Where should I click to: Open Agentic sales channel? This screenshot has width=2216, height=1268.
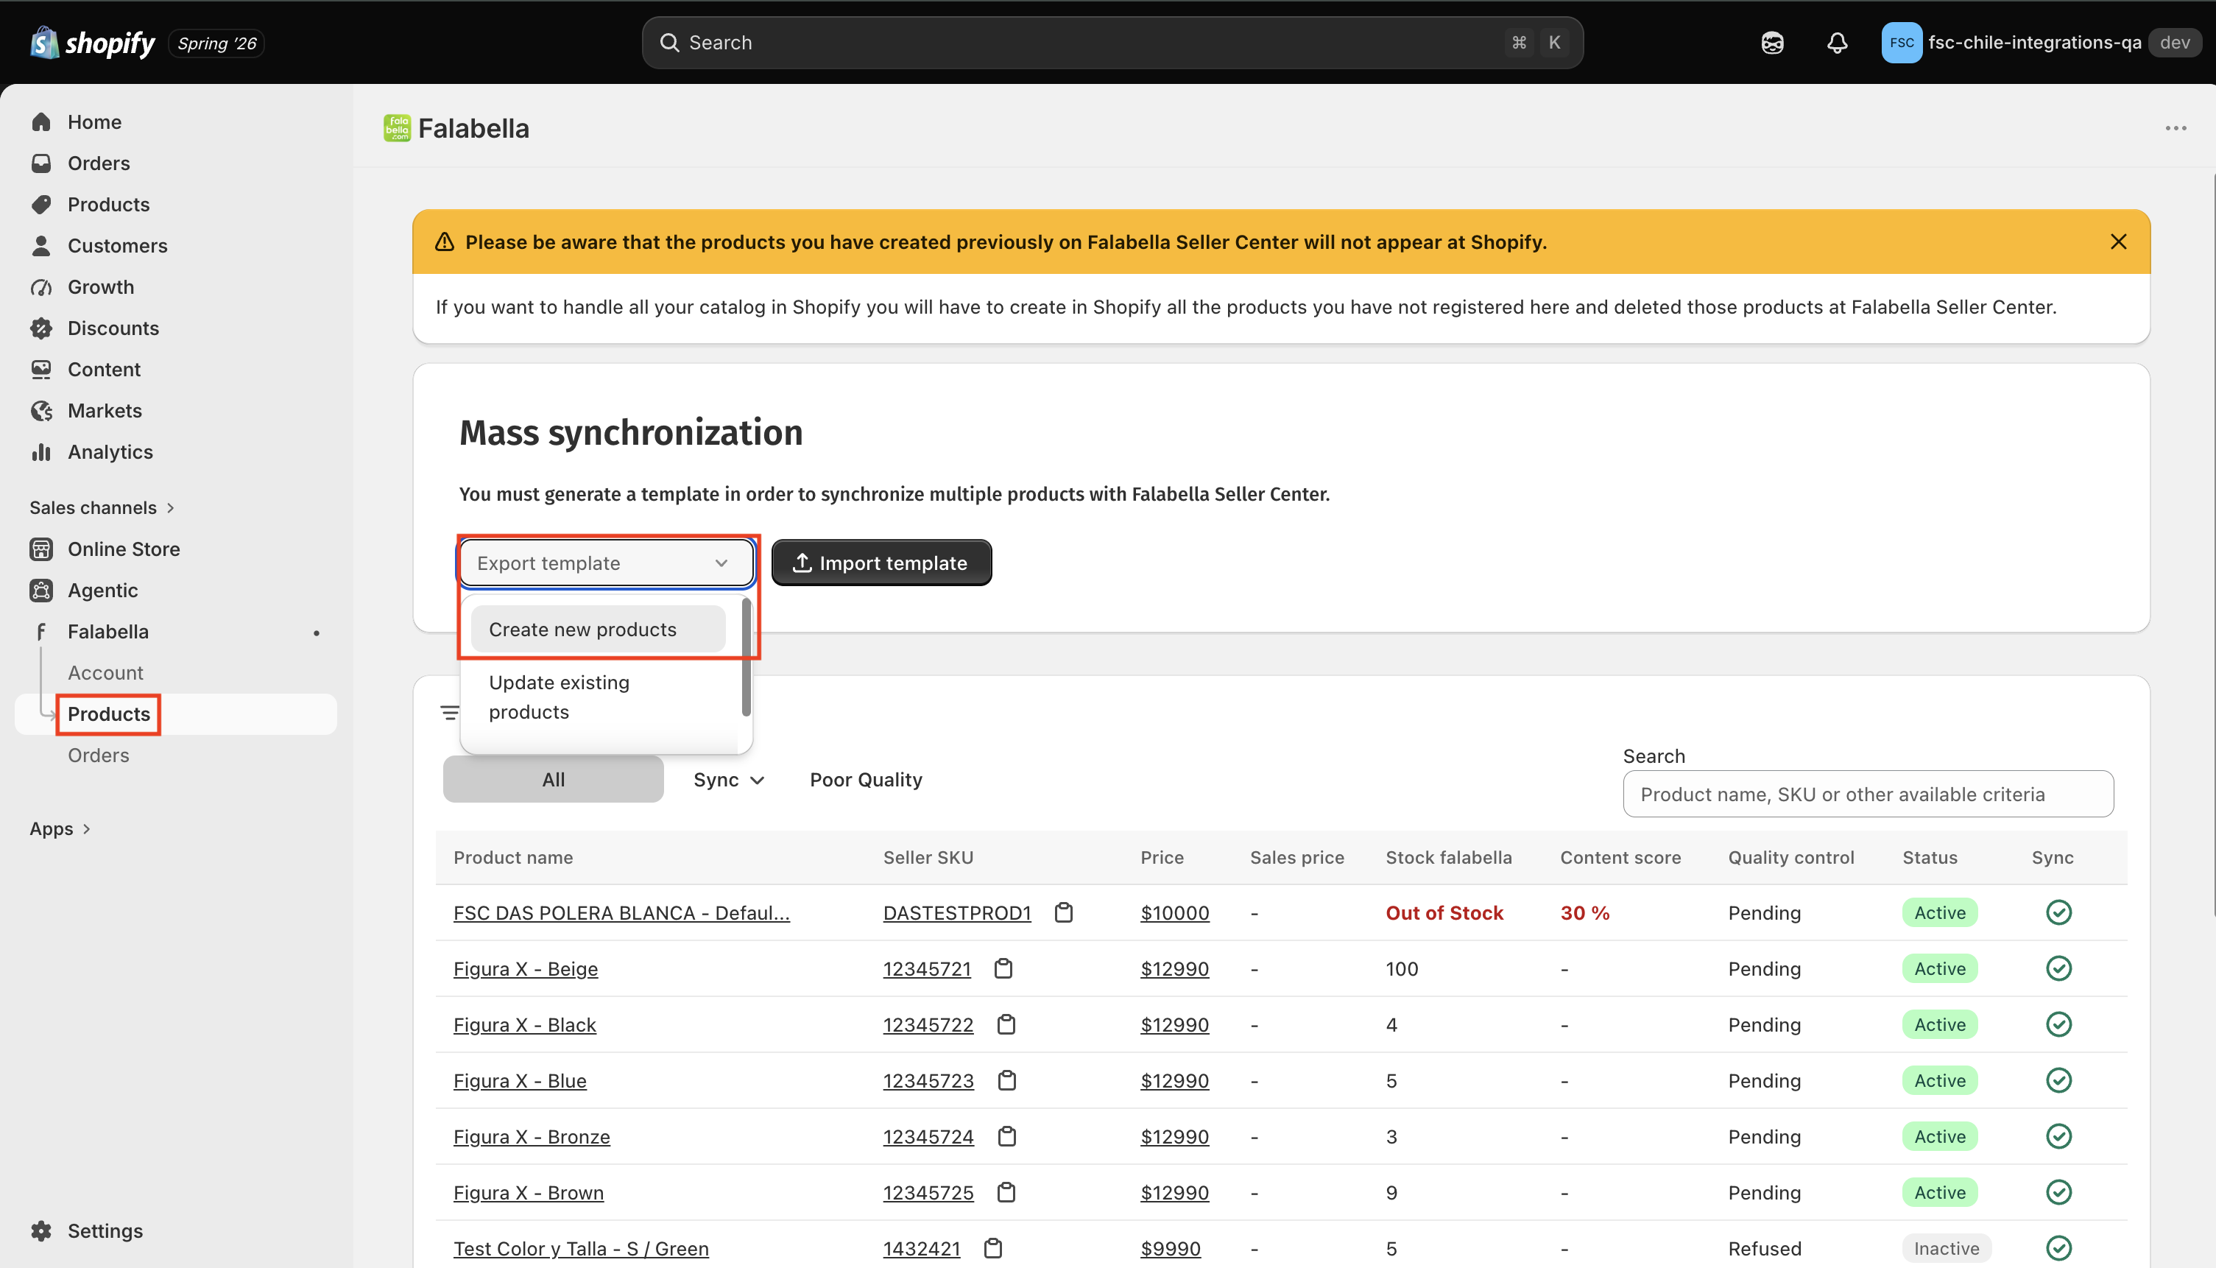[176, 591]
